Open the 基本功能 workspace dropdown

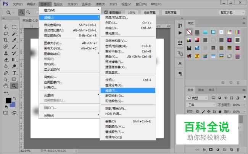(232, 13)
